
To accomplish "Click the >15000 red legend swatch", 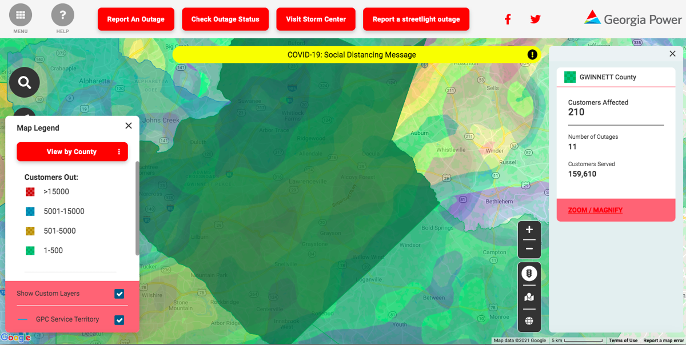I will coord(30,192).
